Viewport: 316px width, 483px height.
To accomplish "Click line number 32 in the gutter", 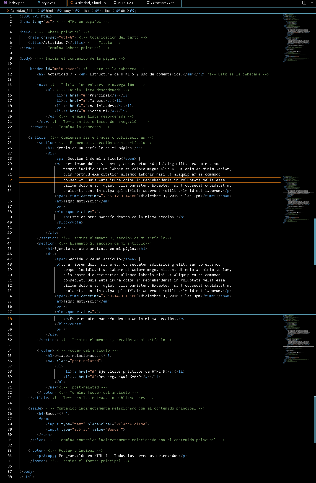I will pos(10,180).
